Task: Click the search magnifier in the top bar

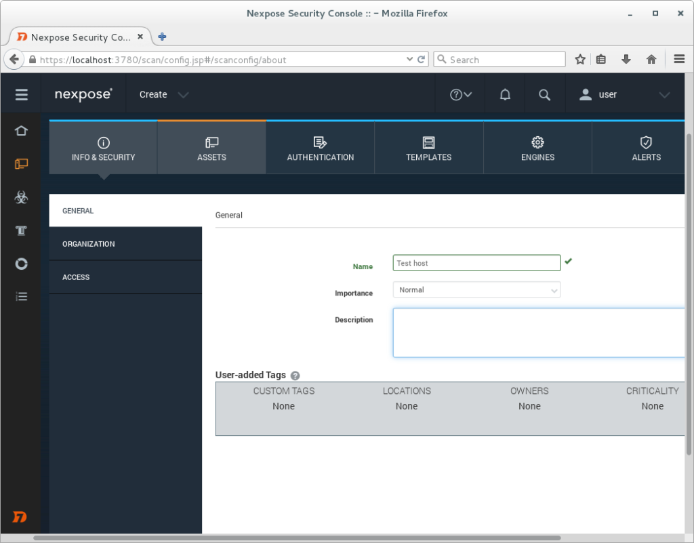Action: click(545, 94)
